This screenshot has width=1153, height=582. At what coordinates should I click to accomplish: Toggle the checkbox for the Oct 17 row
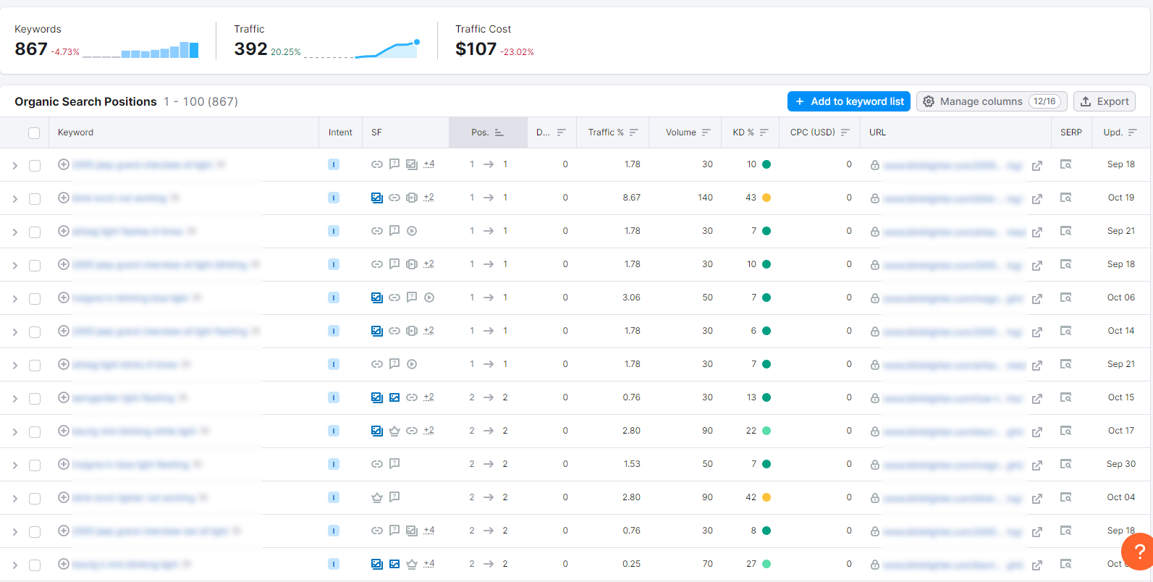tap(35, 431)
